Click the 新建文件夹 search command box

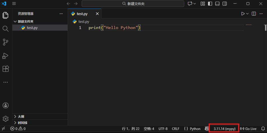click(133, 4)
